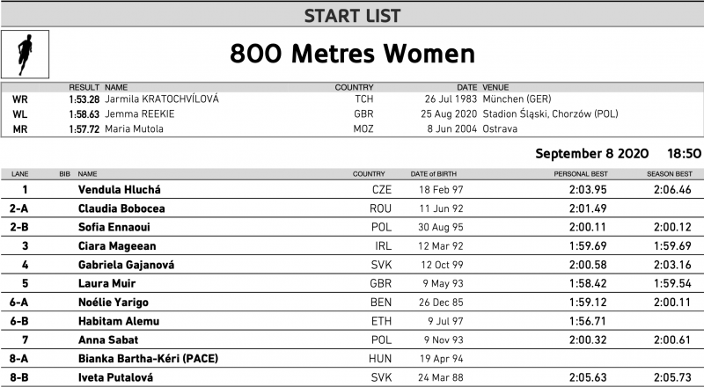Select Sofia Ennaoui's row
The width and height of the screenshot is (704, 387).
352,227
